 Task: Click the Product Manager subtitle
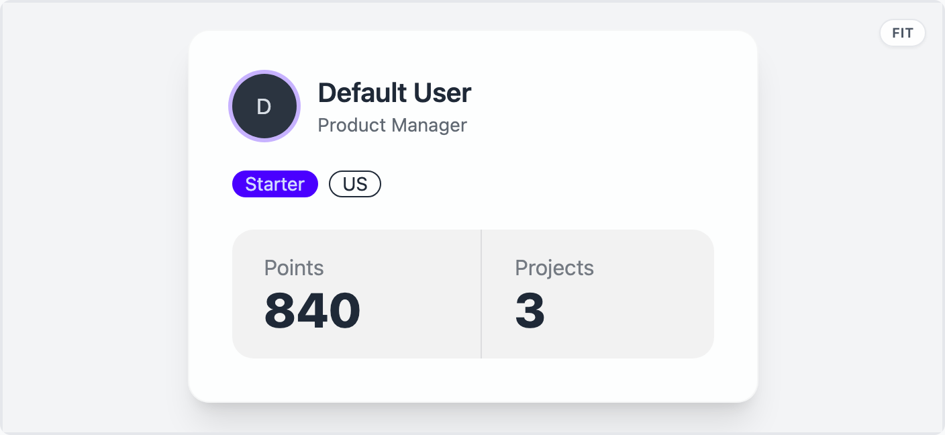[392, 126]
